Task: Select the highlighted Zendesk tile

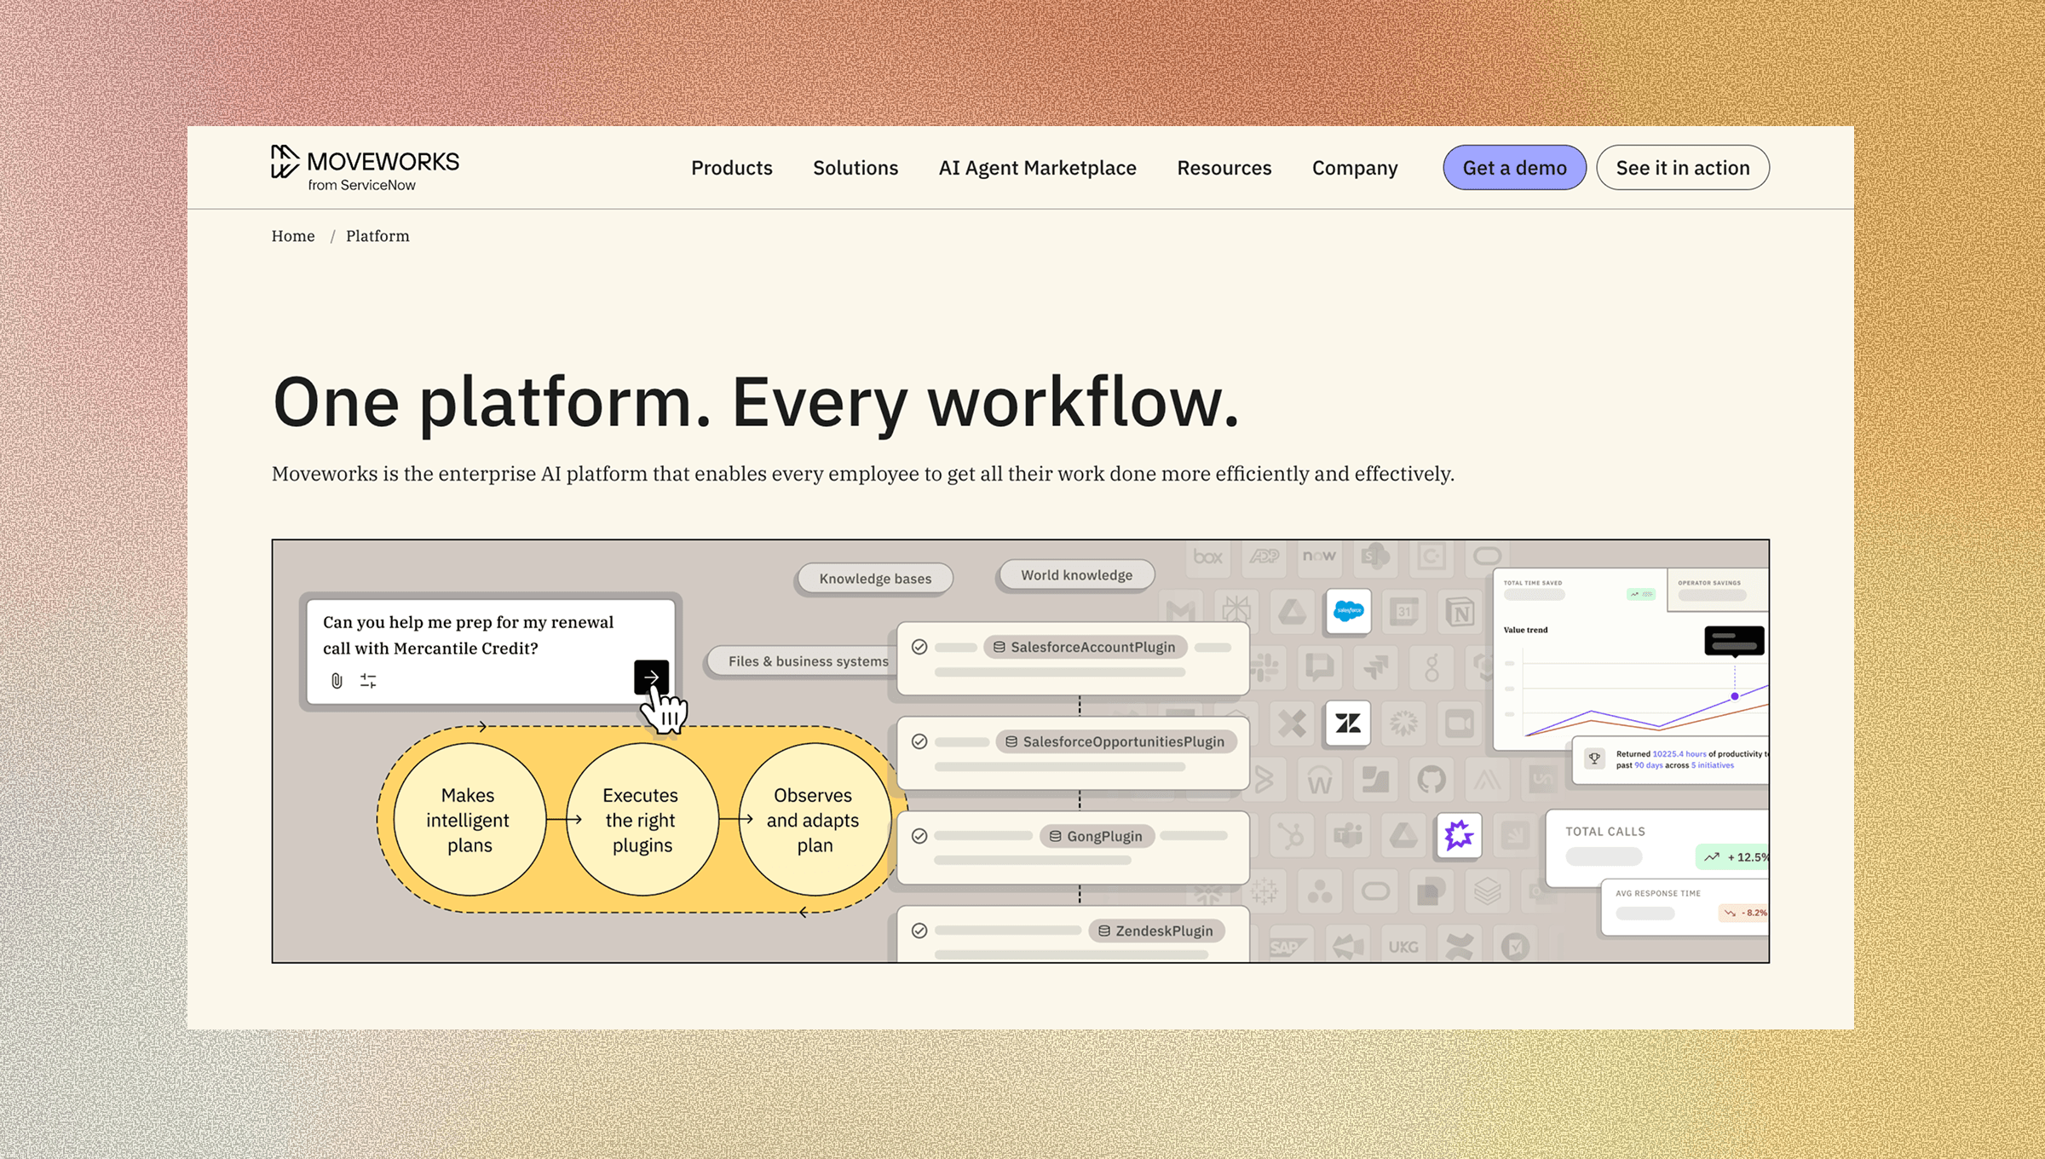Action: (x=1348, y=724)
